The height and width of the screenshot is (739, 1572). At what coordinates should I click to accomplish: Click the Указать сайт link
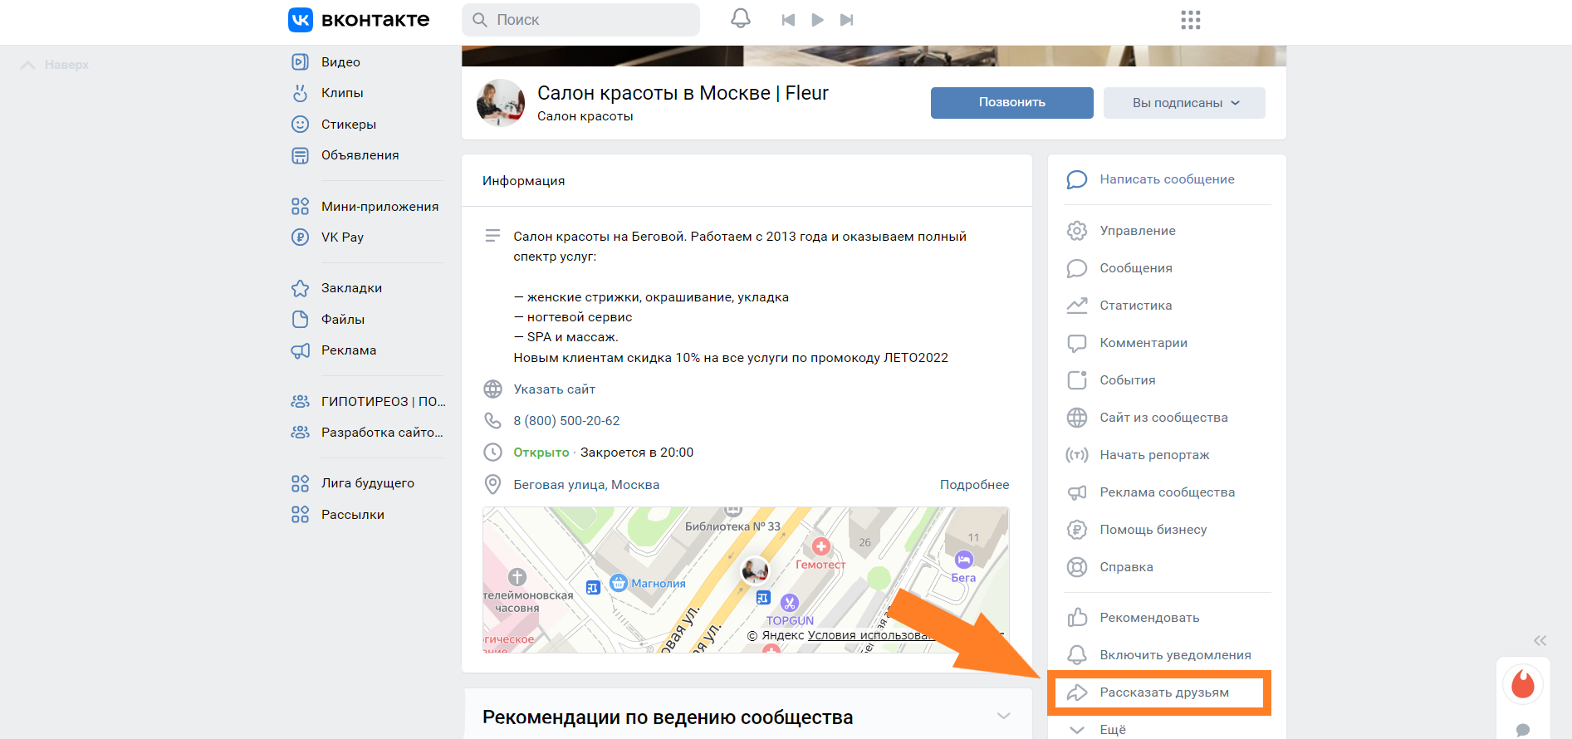coord(554,389)
